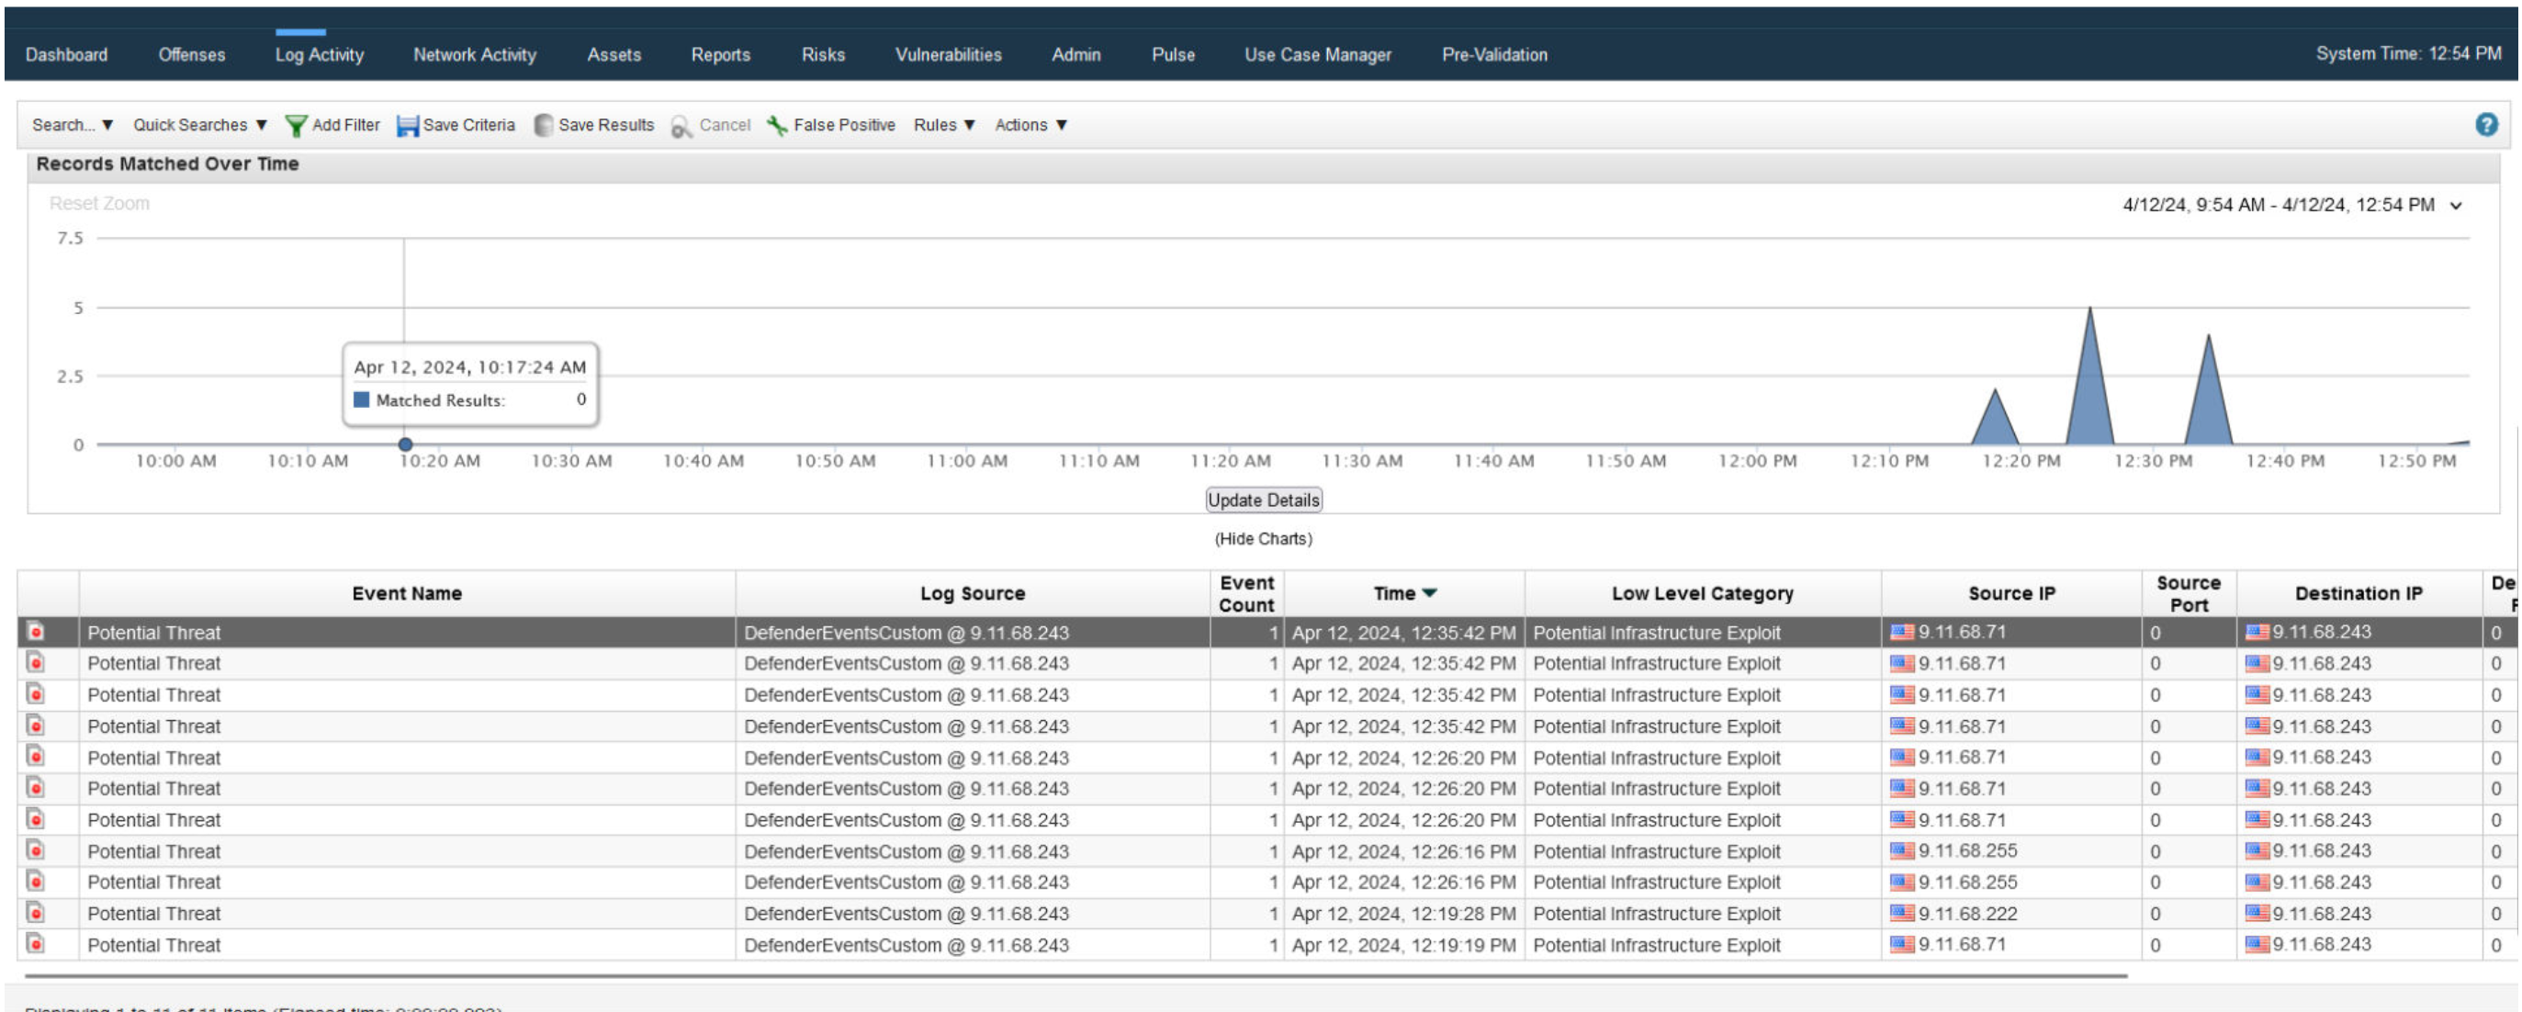Collapse charts via Hide Charts link
Viewport: 2522px width, 1012px height.
1264,537
